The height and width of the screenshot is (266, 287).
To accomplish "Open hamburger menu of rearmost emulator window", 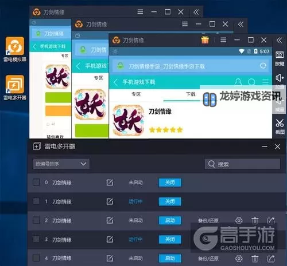I will click(140, 12).
